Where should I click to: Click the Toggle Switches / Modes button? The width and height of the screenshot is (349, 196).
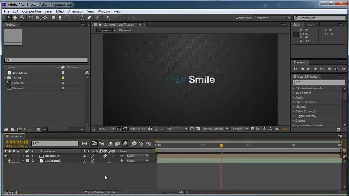tap(100, 192)
